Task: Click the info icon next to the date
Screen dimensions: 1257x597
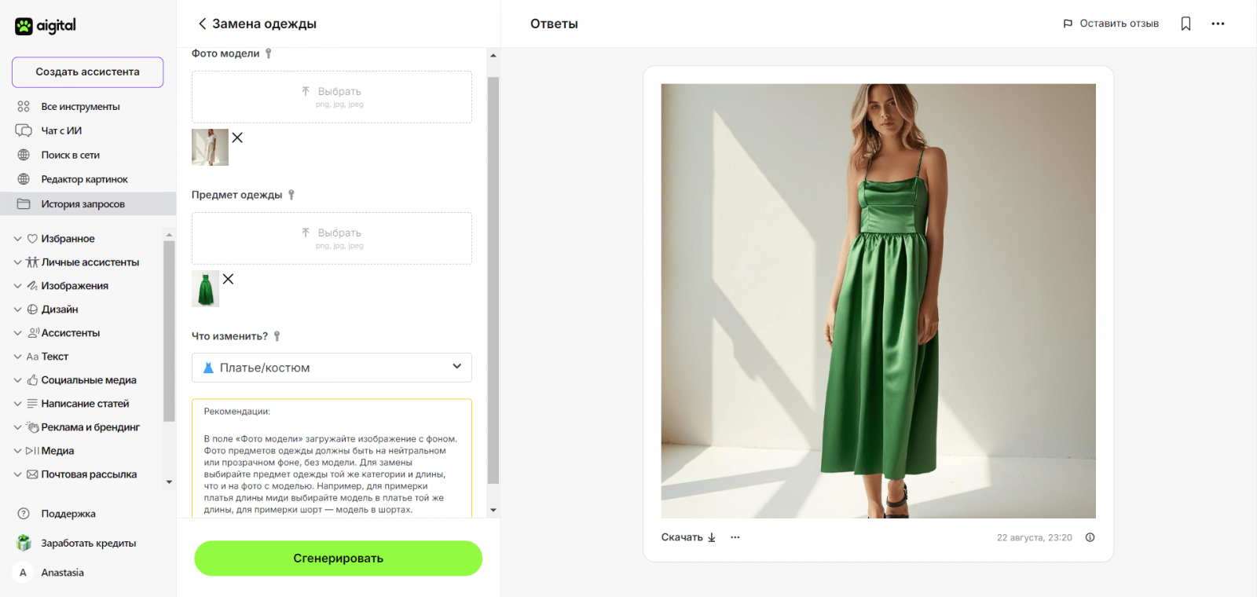Action: (x=1090, y=537)
